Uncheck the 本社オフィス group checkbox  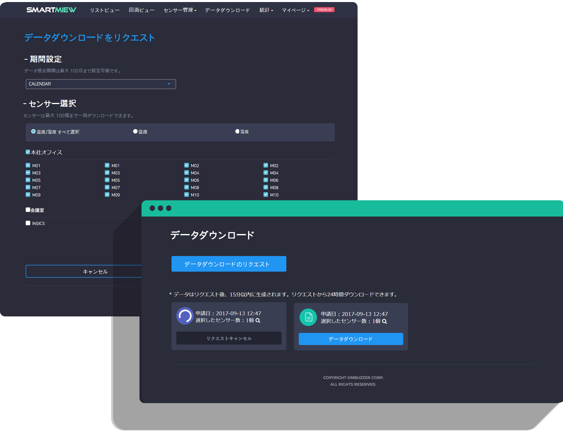pos(28,152)
